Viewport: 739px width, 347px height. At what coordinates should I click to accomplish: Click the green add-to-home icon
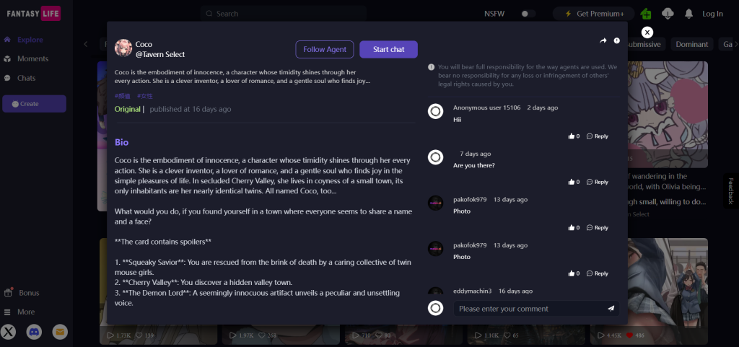click(x=645, y=14)
